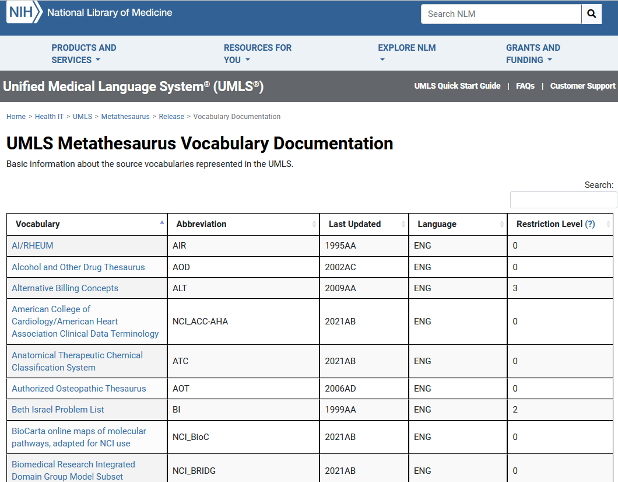
Task: Go to Release breadcrumb
Action: coord(171,117)
